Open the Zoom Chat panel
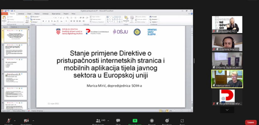The width and height of the screenshot is (259, 125). tap(118, 121)
